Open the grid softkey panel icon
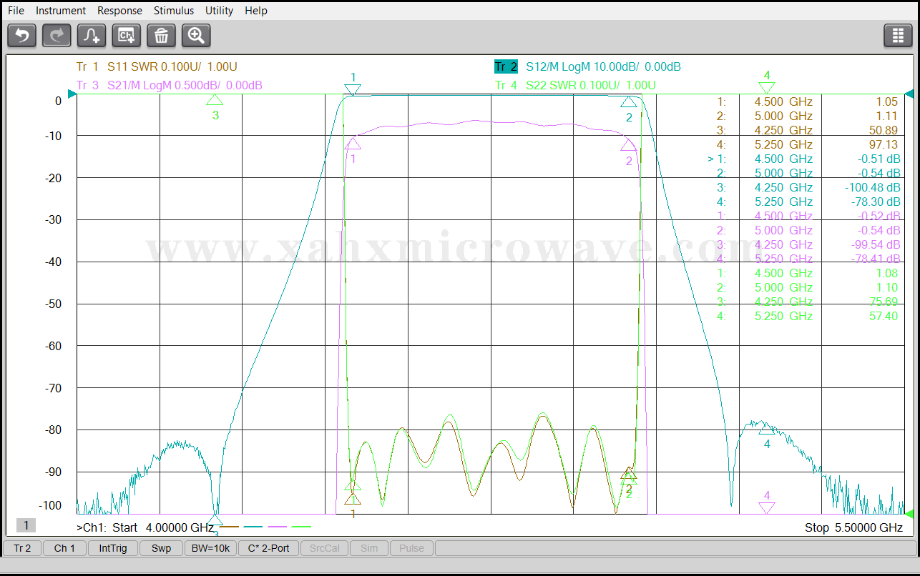 [x=898, y=35]
